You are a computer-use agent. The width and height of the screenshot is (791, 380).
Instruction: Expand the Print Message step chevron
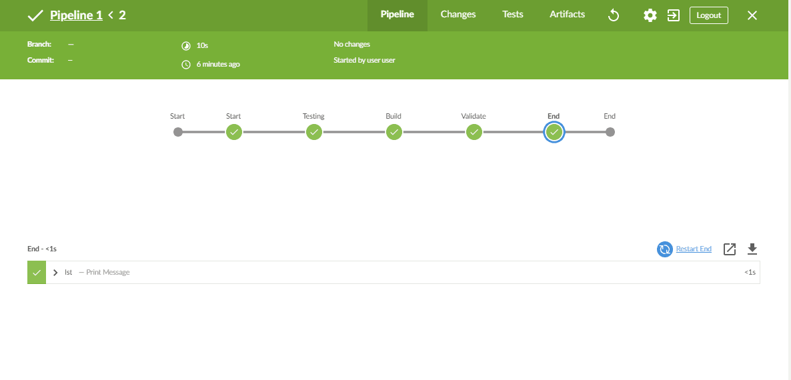point(55,272)
